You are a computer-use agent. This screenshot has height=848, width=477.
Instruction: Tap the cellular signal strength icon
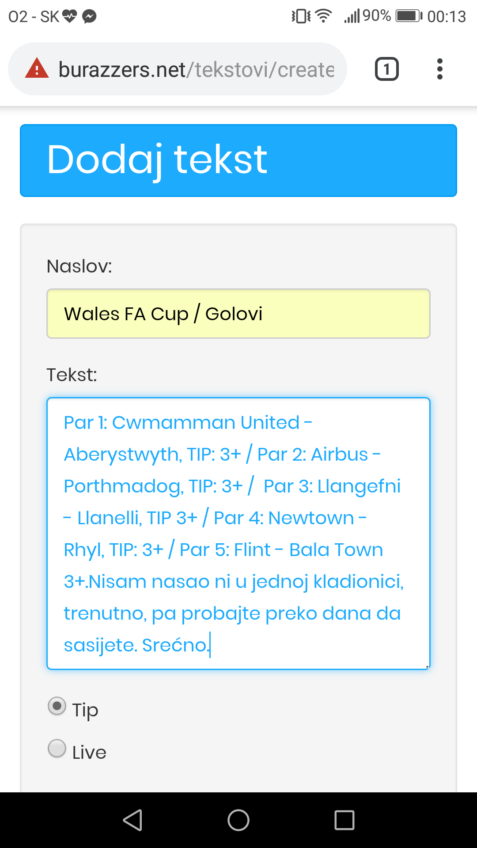click(x=352, y=16)
